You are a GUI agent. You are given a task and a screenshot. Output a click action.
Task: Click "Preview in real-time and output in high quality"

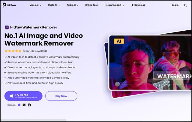pos(35,83)
